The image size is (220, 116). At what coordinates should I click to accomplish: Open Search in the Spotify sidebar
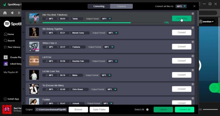point(9,41)
